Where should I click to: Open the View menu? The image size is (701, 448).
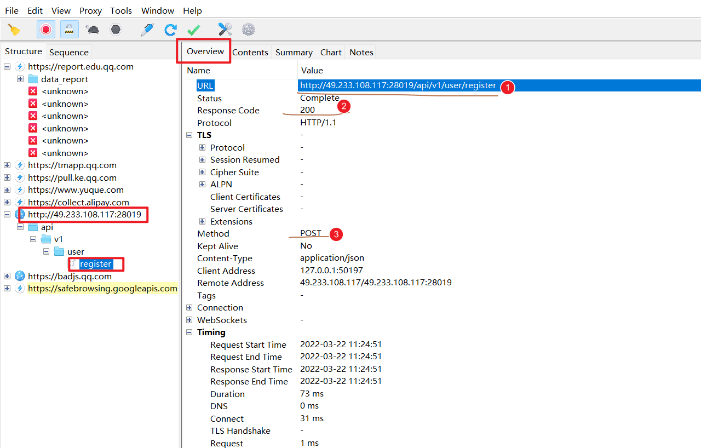pyautogui.click(x=61, y=10)
